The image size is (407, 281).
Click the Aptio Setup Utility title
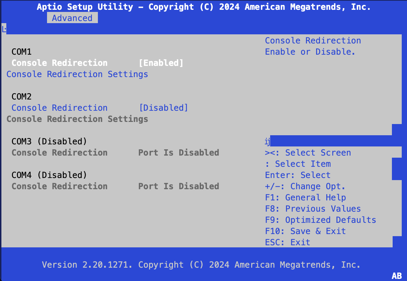coord(204,7)
